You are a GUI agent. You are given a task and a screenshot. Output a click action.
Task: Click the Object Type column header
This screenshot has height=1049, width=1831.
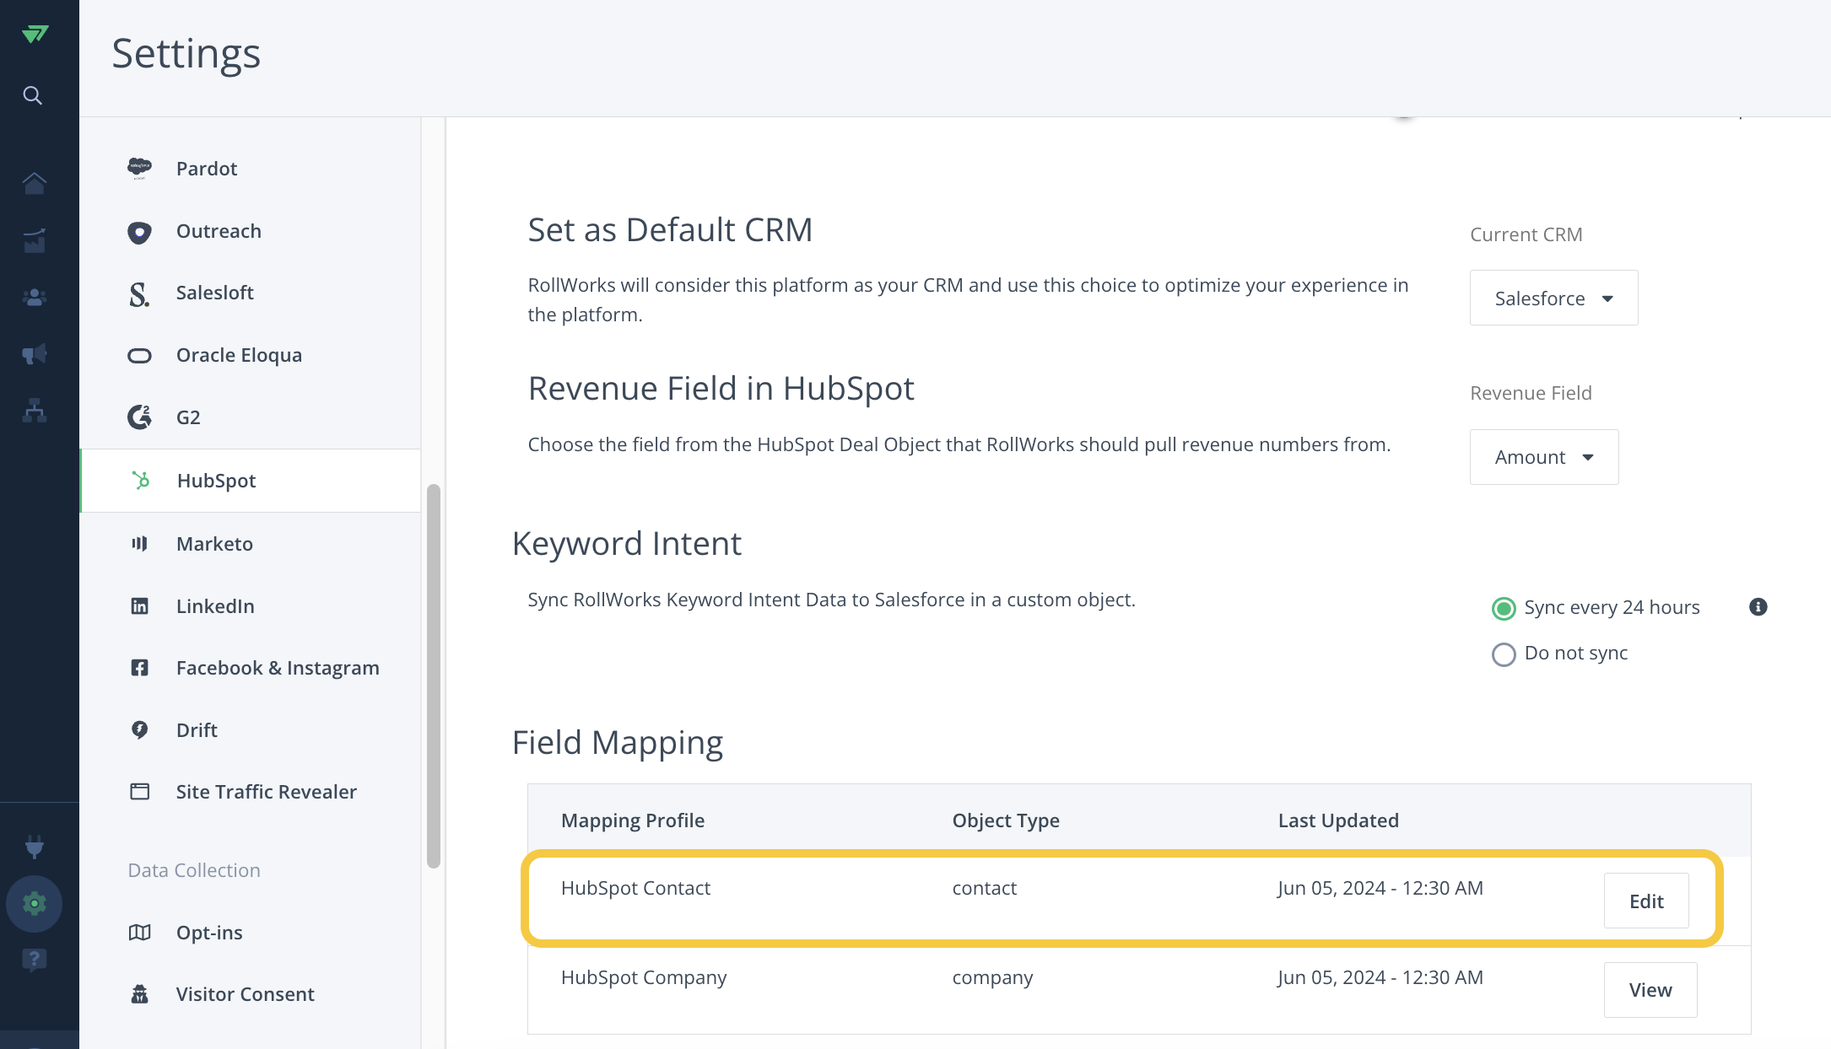[x=1005, y=820]
